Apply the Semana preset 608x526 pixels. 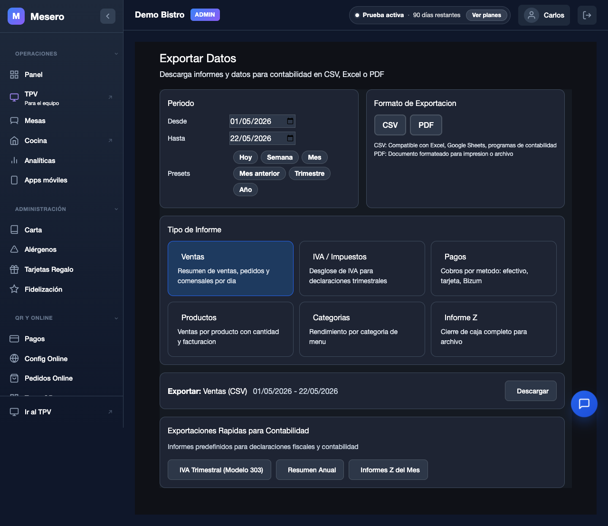(x=280, y=157)
